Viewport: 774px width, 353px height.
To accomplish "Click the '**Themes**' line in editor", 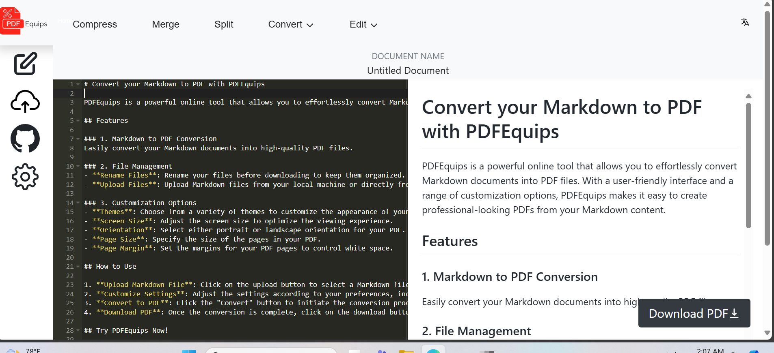I will [x=246, y=212].
